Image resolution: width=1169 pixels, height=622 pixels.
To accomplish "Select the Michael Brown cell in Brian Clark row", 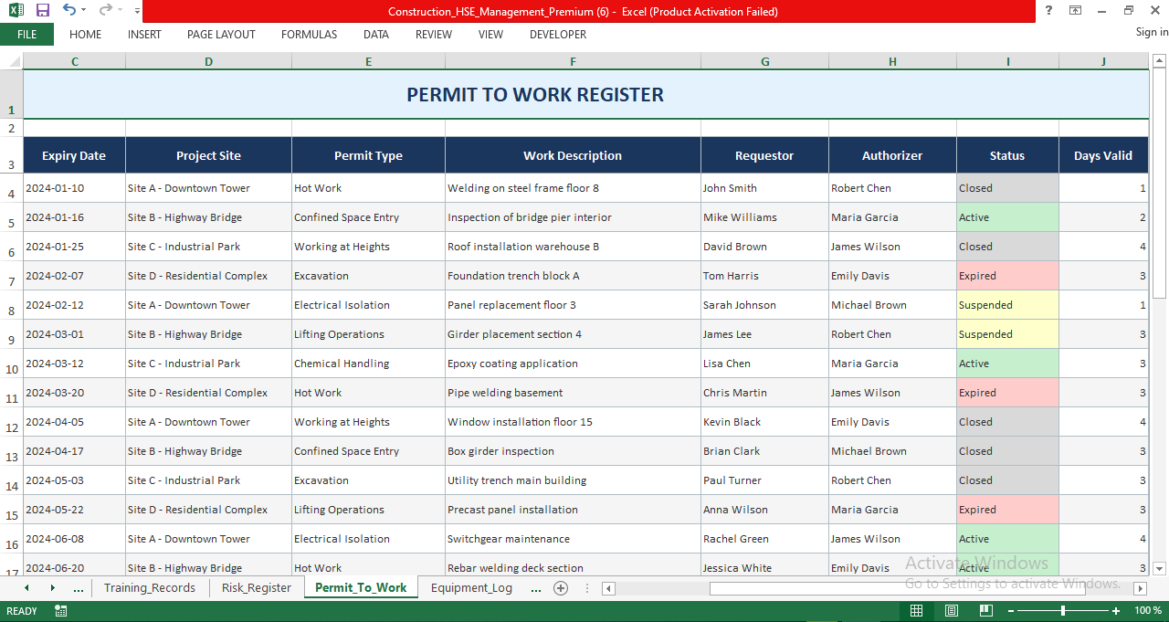I will (x=892, y=451).
